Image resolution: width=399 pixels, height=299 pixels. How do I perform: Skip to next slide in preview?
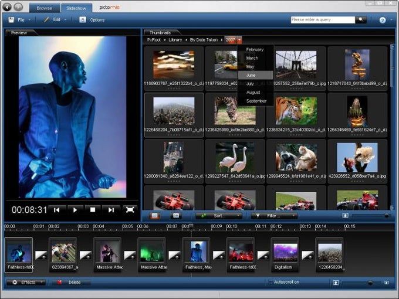[x=110, y=209]
